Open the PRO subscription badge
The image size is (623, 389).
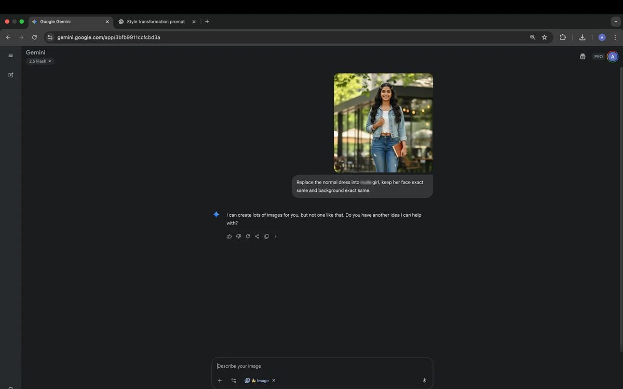(x=598, y=56)
